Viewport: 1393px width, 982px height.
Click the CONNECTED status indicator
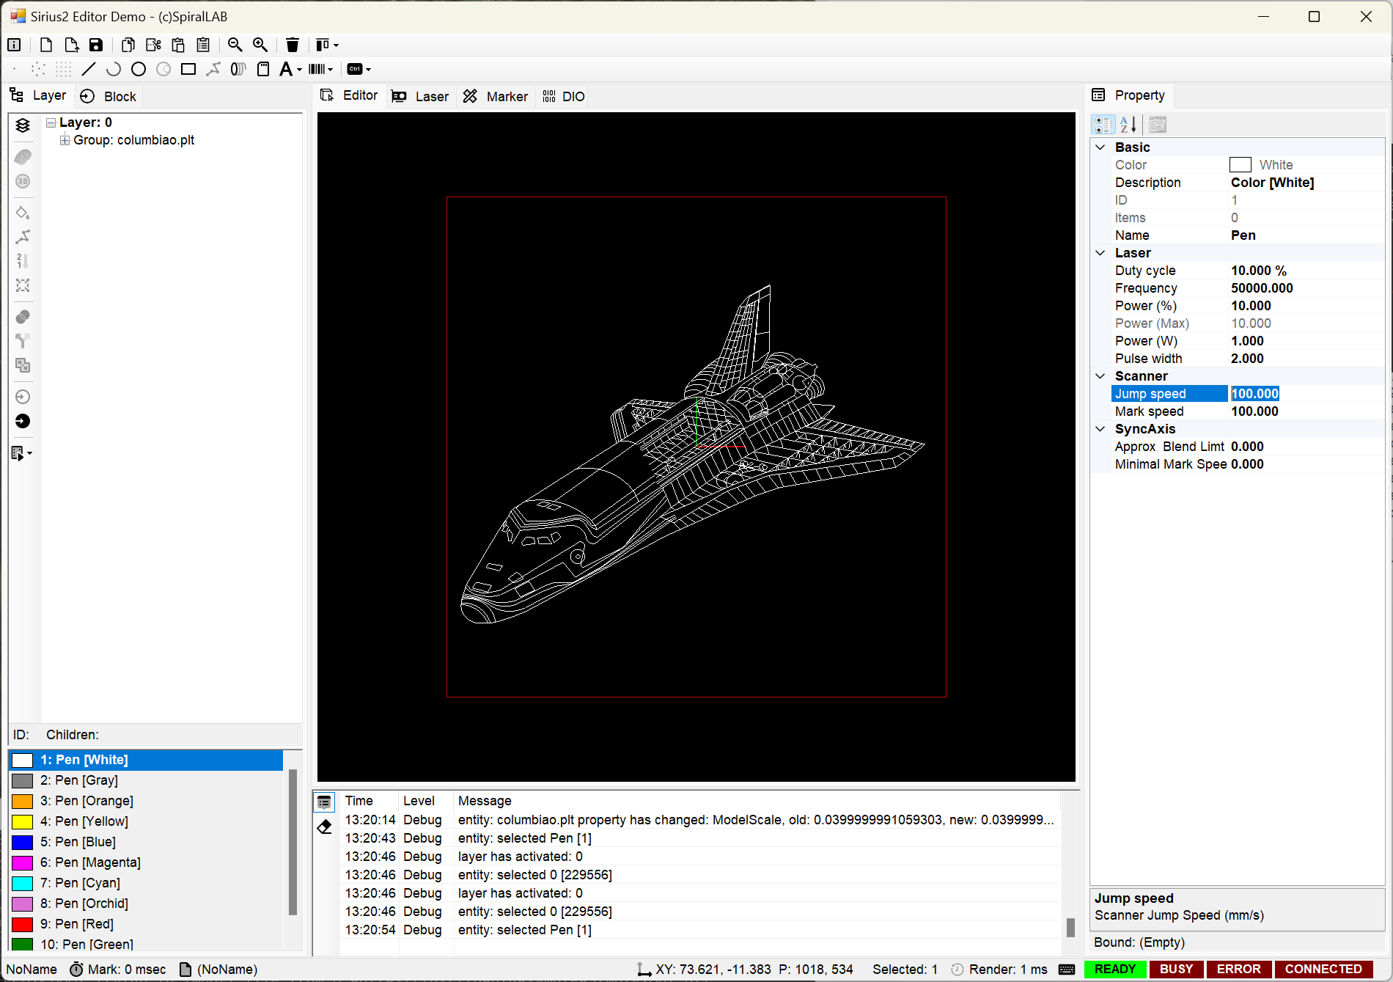pyautogui.click(x=1323, y=969)
